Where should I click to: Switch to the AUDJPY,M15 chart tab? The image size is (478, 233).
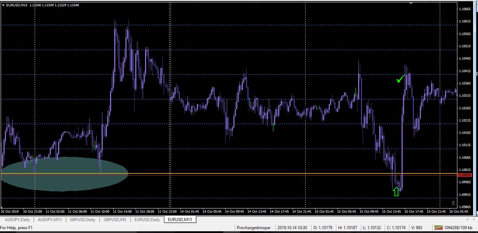coord(50,220)
